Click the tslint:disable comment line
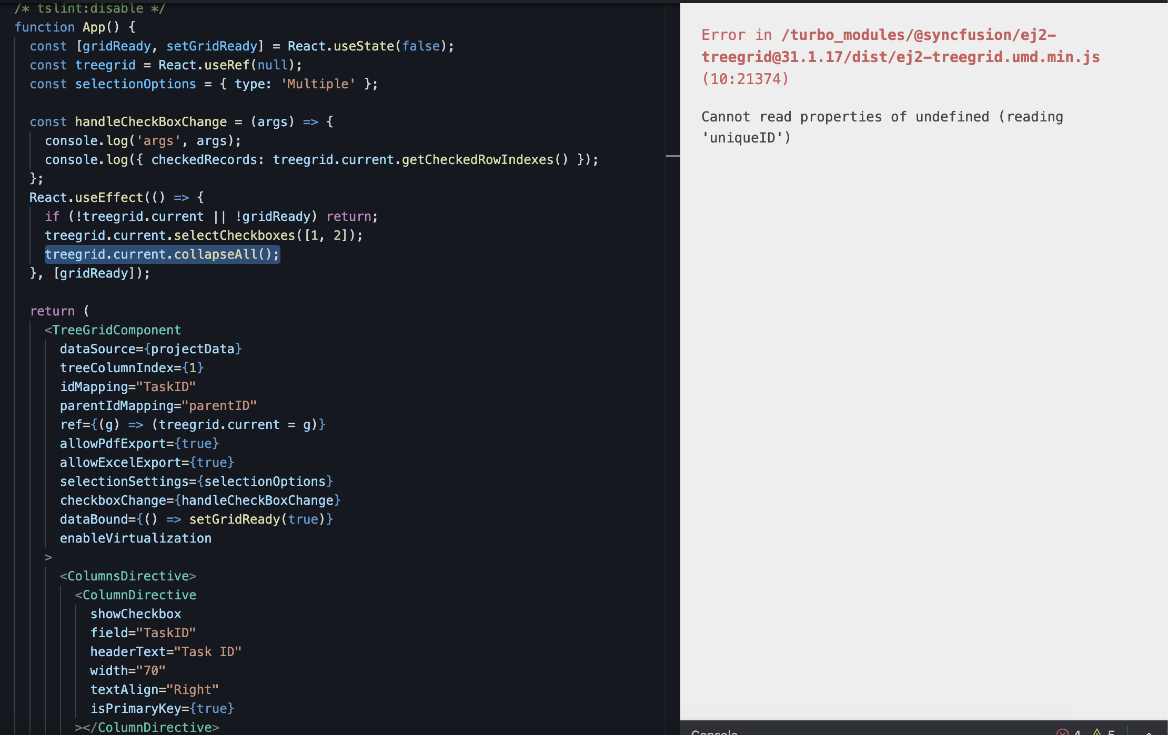Screen dimensions: 1168x735 tap(89, 8)
